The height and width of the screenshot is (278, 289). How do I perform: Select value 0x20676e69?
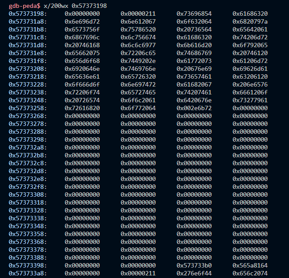(x=194, y=69)
